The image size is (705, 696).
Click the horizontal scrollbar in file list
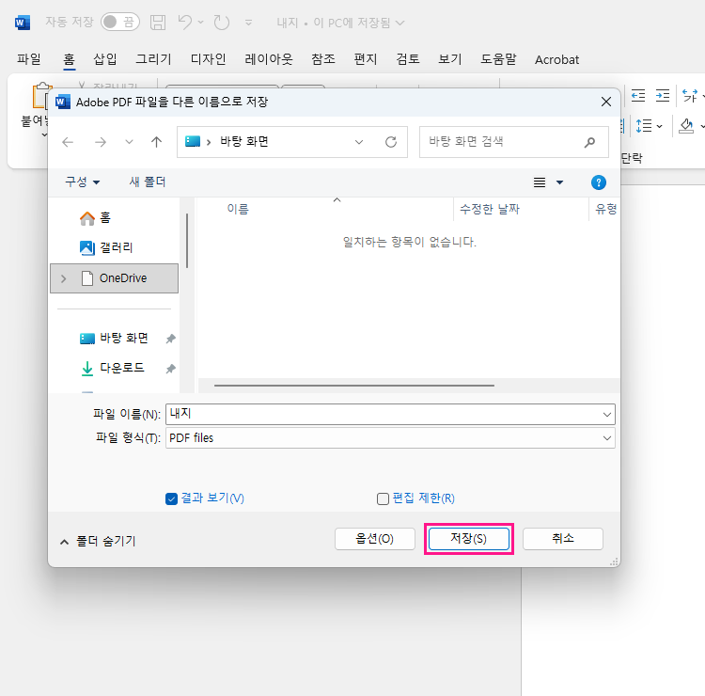(353, 386)
